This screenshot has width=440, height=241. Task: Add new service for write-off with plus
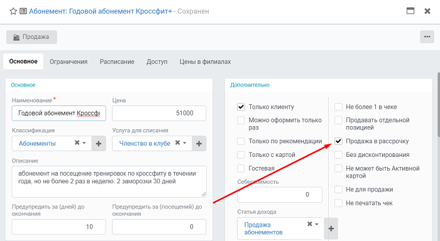199,144
